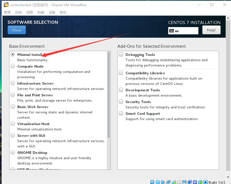Image resolution: width=231 pixels, height=184 pixels.
Task: Click the 'GNOME Desktop' label text
Action: 32,153
